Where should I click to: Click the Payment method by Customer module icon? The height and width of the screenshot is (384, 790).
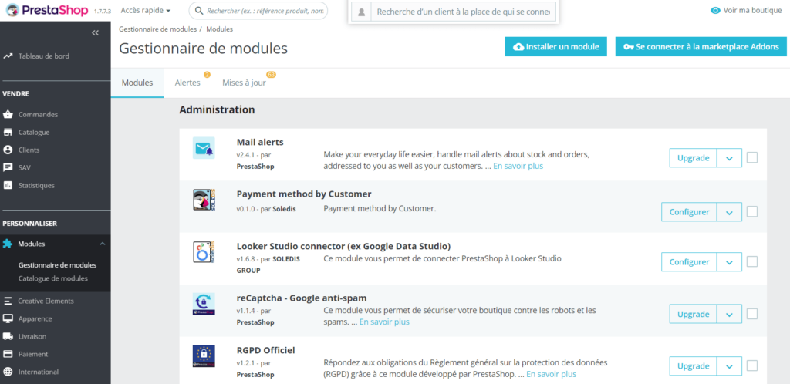[x=204, y=200]
